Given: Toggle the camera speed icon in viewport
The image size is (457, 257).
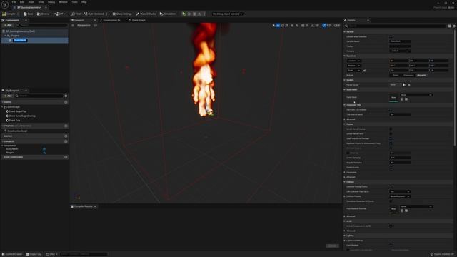Looking at the screenshot, I should 336,26.
